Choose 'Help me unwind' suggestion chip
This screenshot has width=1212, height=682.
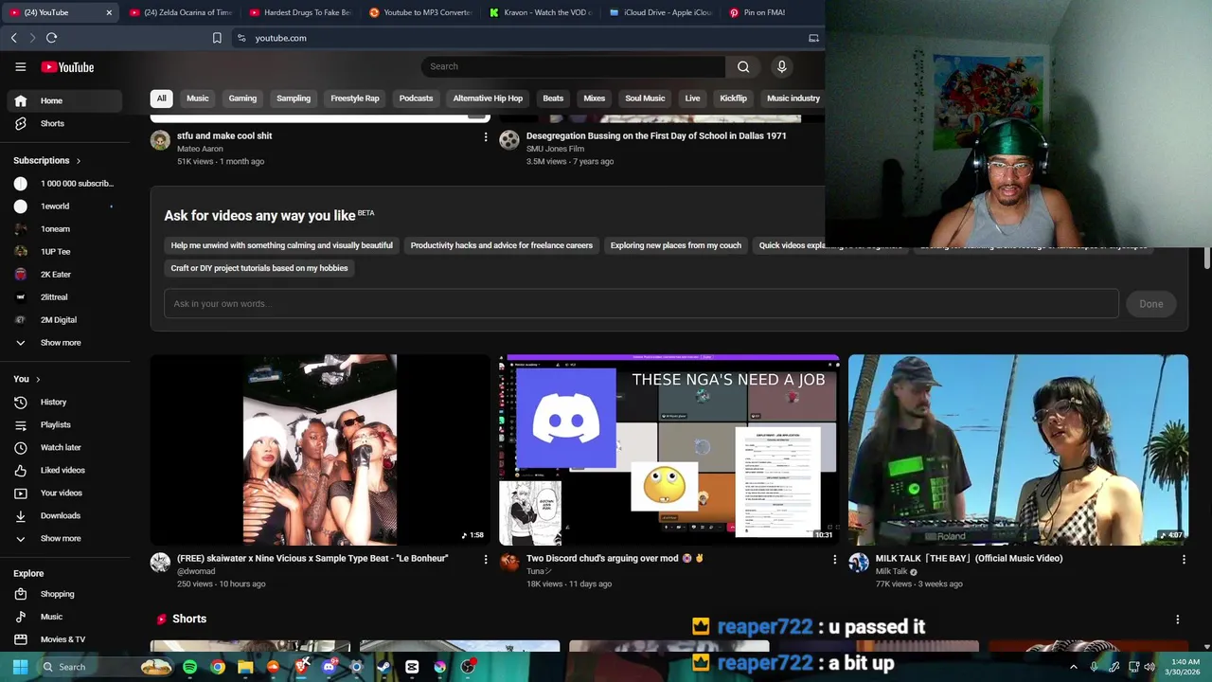point(281,245)
